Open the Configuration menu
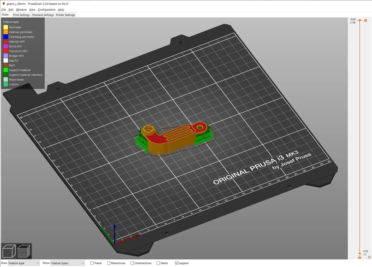This screenshot has height=267, width=372. click(x=46, y=10)
